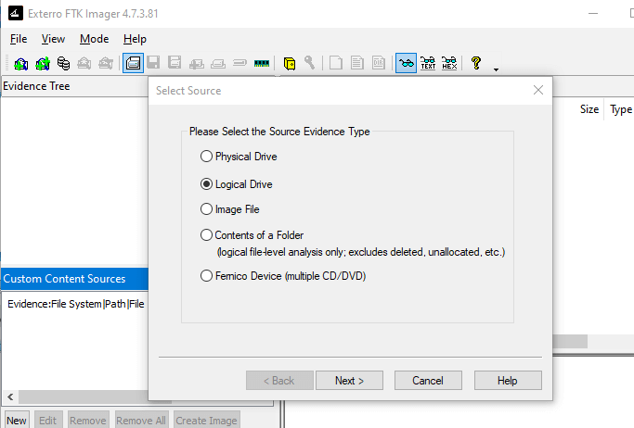Click the Add Evidence Item toolbar icon
634x428 pixels.
click(x=20, y=64)
